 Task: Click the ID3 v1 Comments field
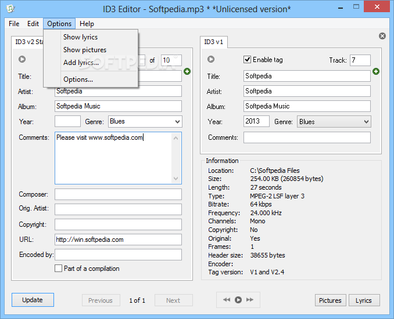coord(307,137)
